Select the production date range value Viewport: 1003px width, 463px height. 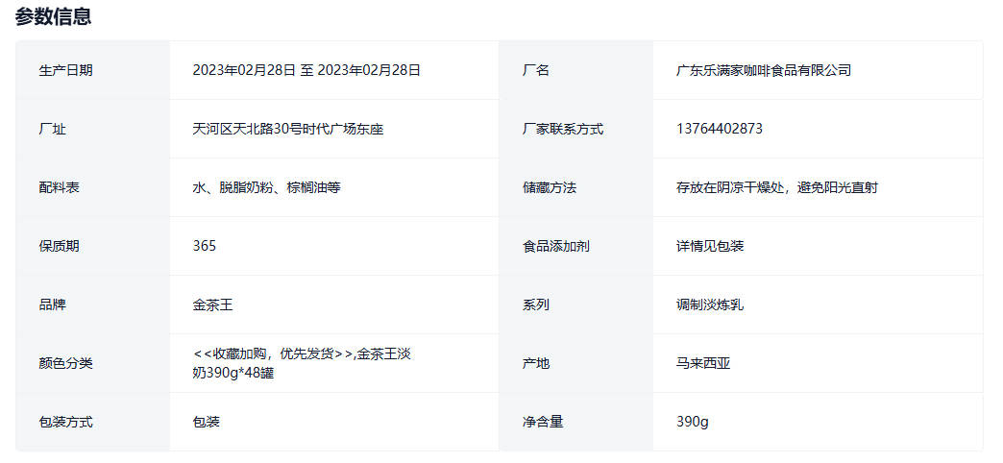click(x=306, y=70)
